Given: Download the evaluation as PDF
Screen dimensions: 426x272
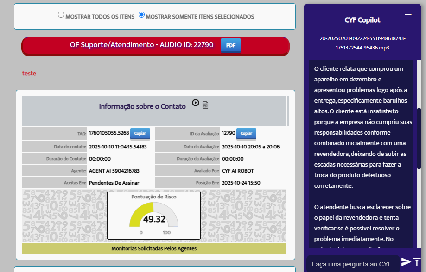Looking at the screenshot, I should click(230, 45).
